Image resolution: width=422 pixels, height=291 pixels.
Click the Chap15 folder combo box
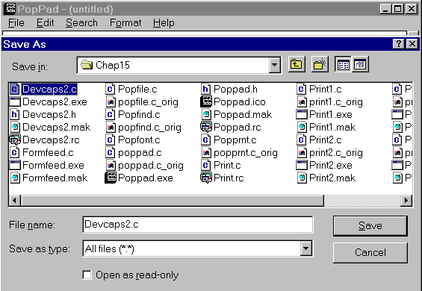click(179, 65)
